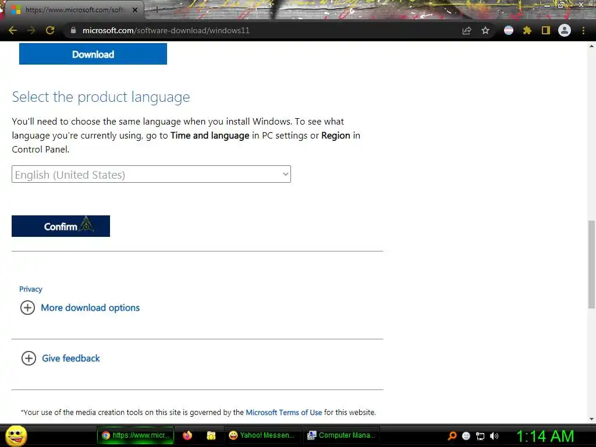Click the blue Download button
Image resolution: width=596 pixels, height=447 pixels.
click(x=93, y=54)
